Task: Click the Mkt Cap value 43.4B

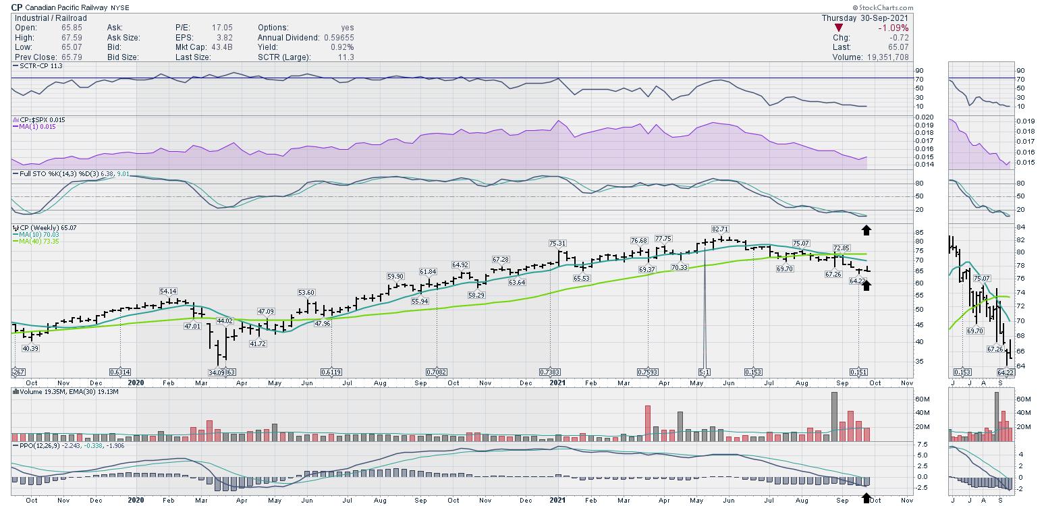Action: [222, 47]
